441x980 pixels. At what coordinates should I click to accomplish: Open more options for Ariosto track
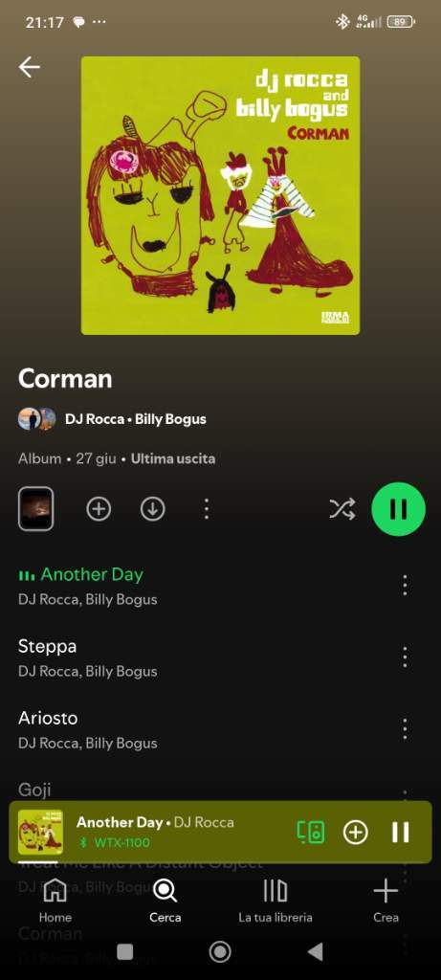point(405,728)
